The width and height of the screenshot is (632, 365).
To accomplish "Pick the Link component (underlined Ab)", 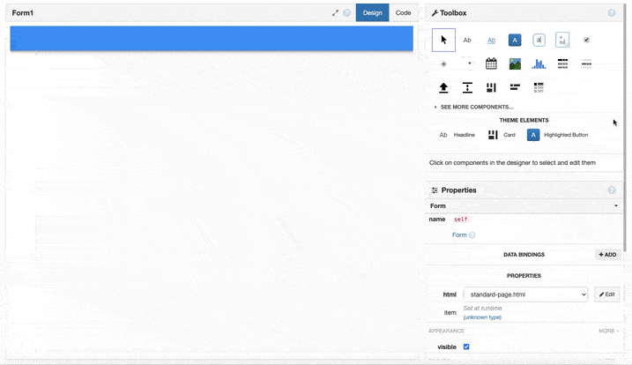I will (491, 41).
